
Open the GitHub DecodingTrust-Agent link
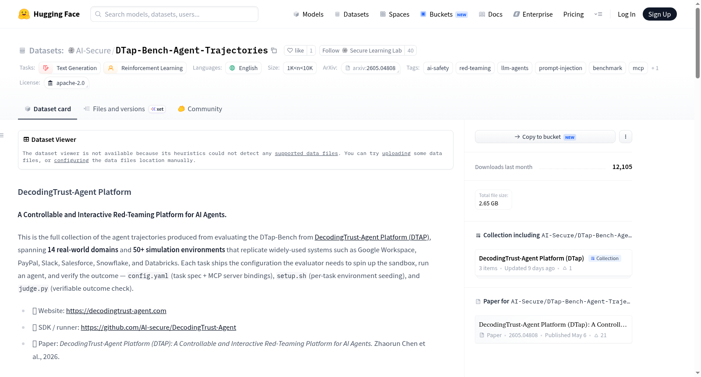(159, 327)
